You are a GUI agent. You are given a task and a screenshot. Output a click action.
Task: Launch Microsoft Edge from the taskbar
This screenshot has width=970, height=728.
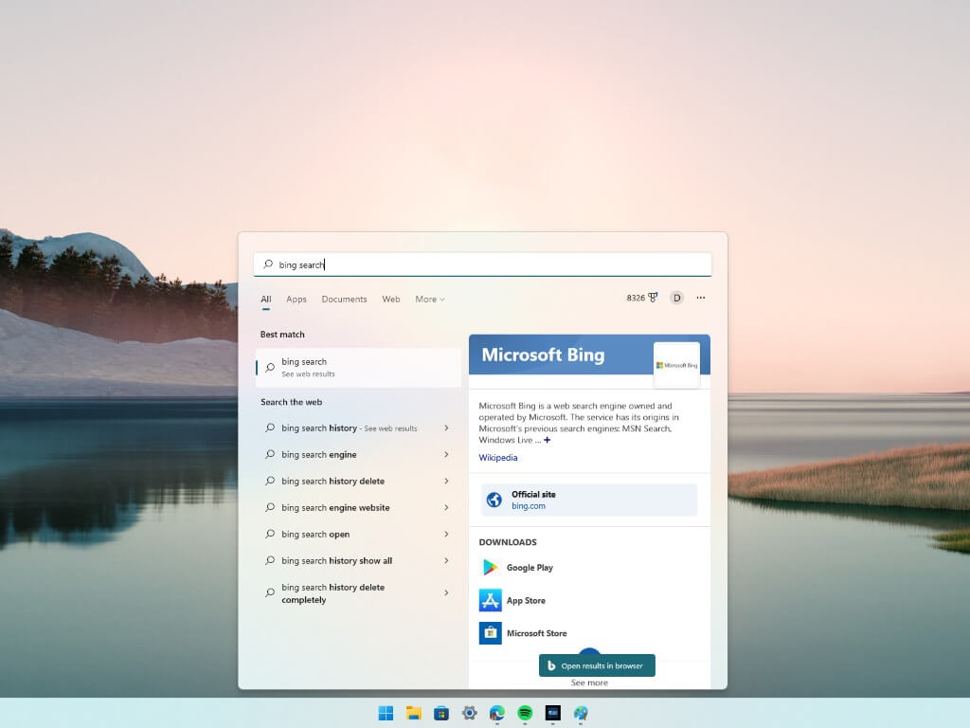point(497,713)
